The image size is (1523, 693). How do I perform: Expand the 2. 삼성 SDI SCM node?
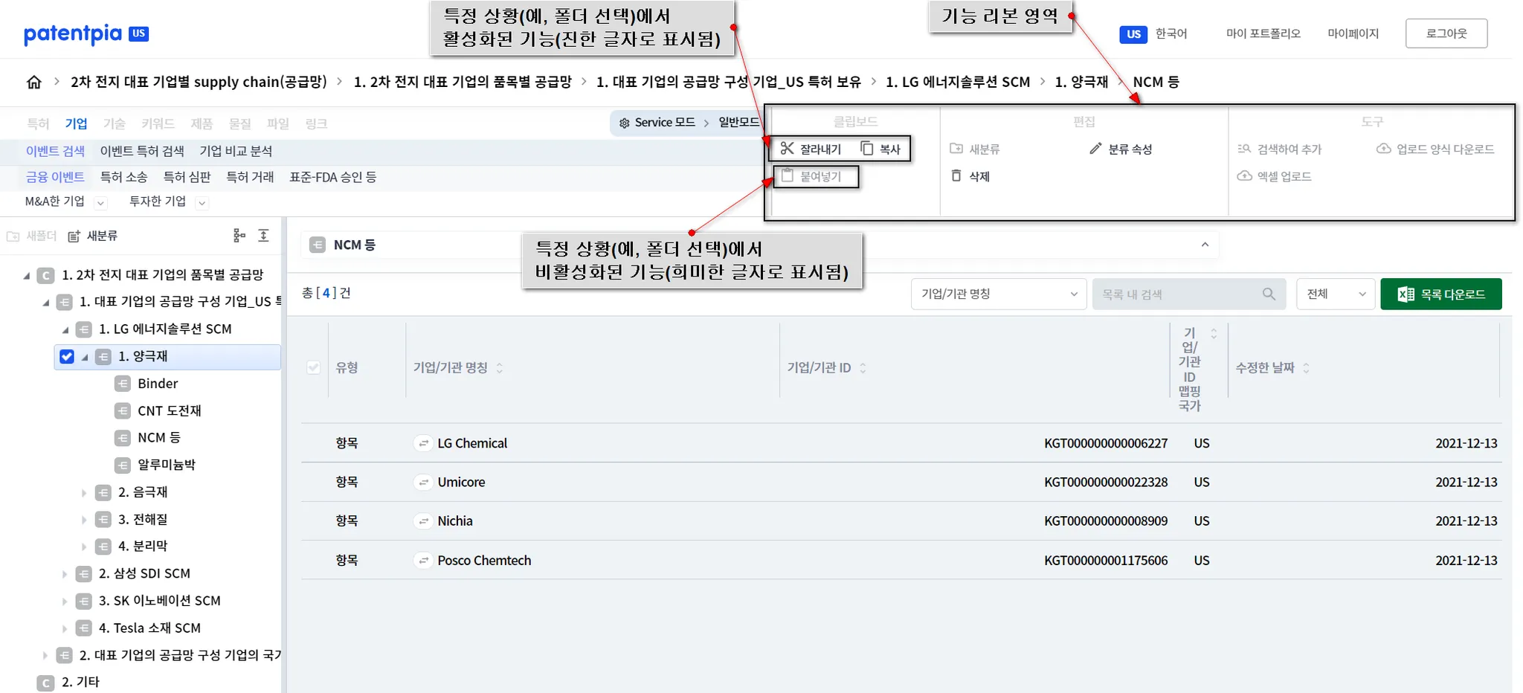point(65,574)
